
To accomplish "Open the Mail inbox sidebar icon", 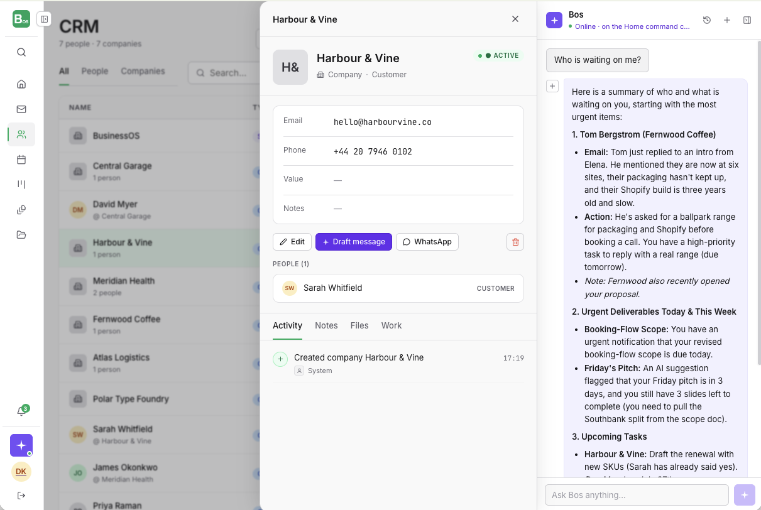I will pyautogui.click(x=21, y=109).
